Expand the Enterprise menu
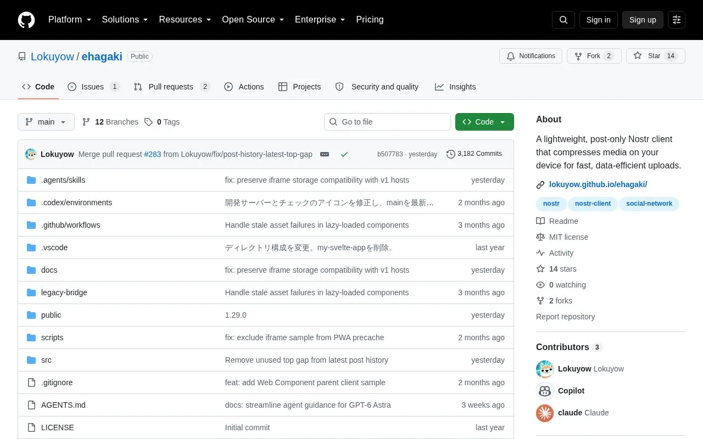The width and height of the screenshot is (703, 439). click(x=320, y=20)
